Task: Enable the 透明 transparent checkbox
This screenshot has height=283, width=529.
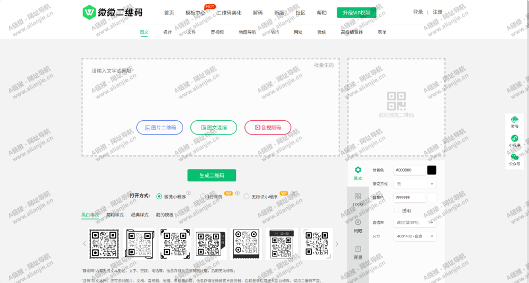Action: coord(396,210)
